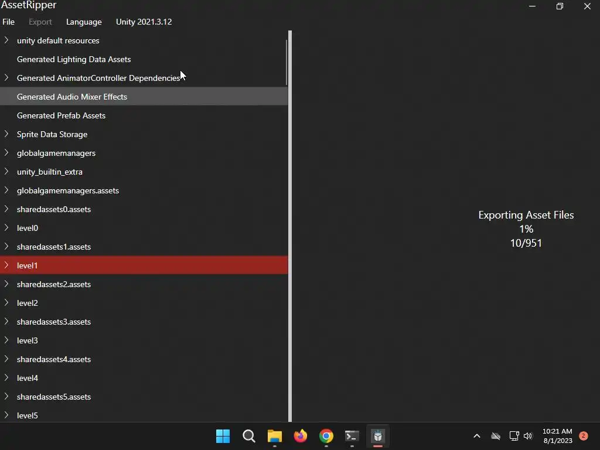Expand the sharedassets4.assets node
Screen dimensions: 600x450
coord(6,359)
